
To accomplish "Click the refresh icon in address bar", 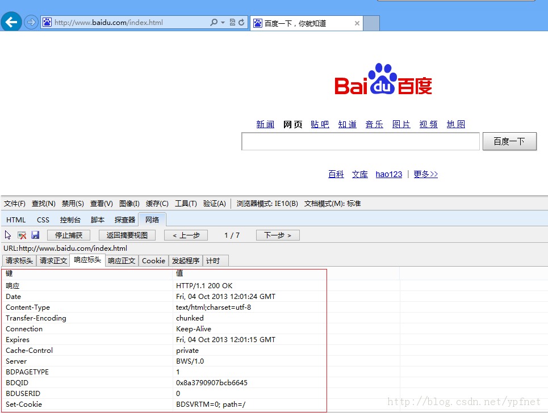I will click(x=241, y=22).
